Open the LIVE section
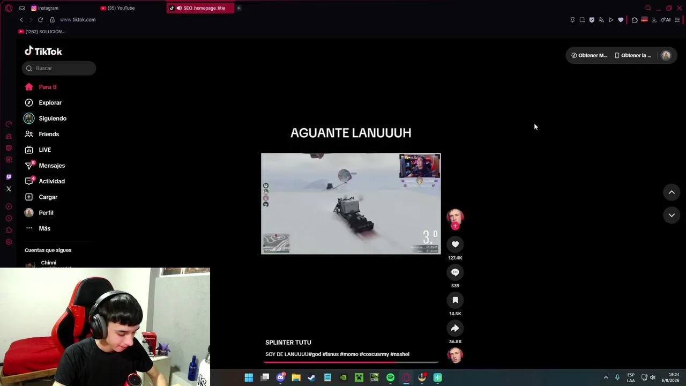This screenshot has height=386, width=686. coord(38,150)
